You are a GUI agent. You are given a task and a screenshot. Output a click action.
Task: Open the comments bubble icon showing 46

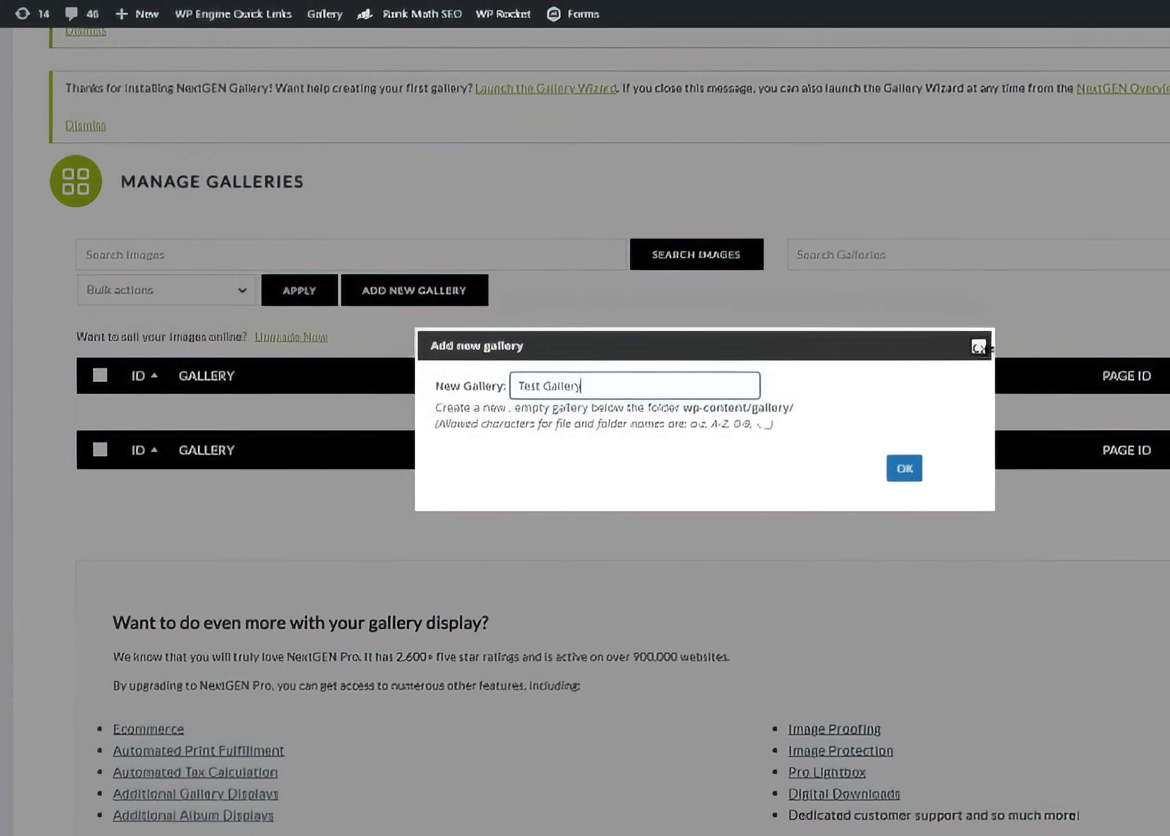point(71,14)
